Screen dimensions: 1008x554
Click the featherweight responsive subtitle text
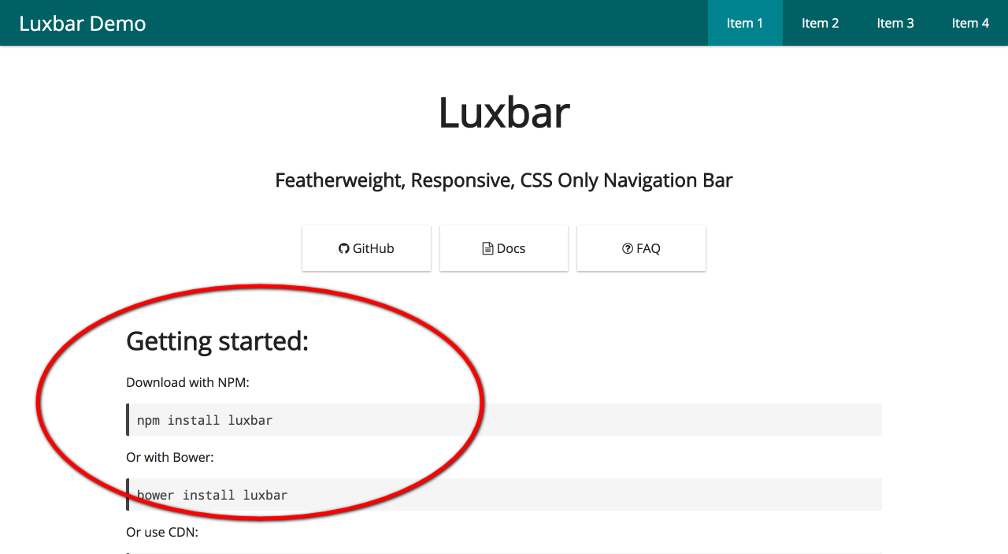(503, 180)
